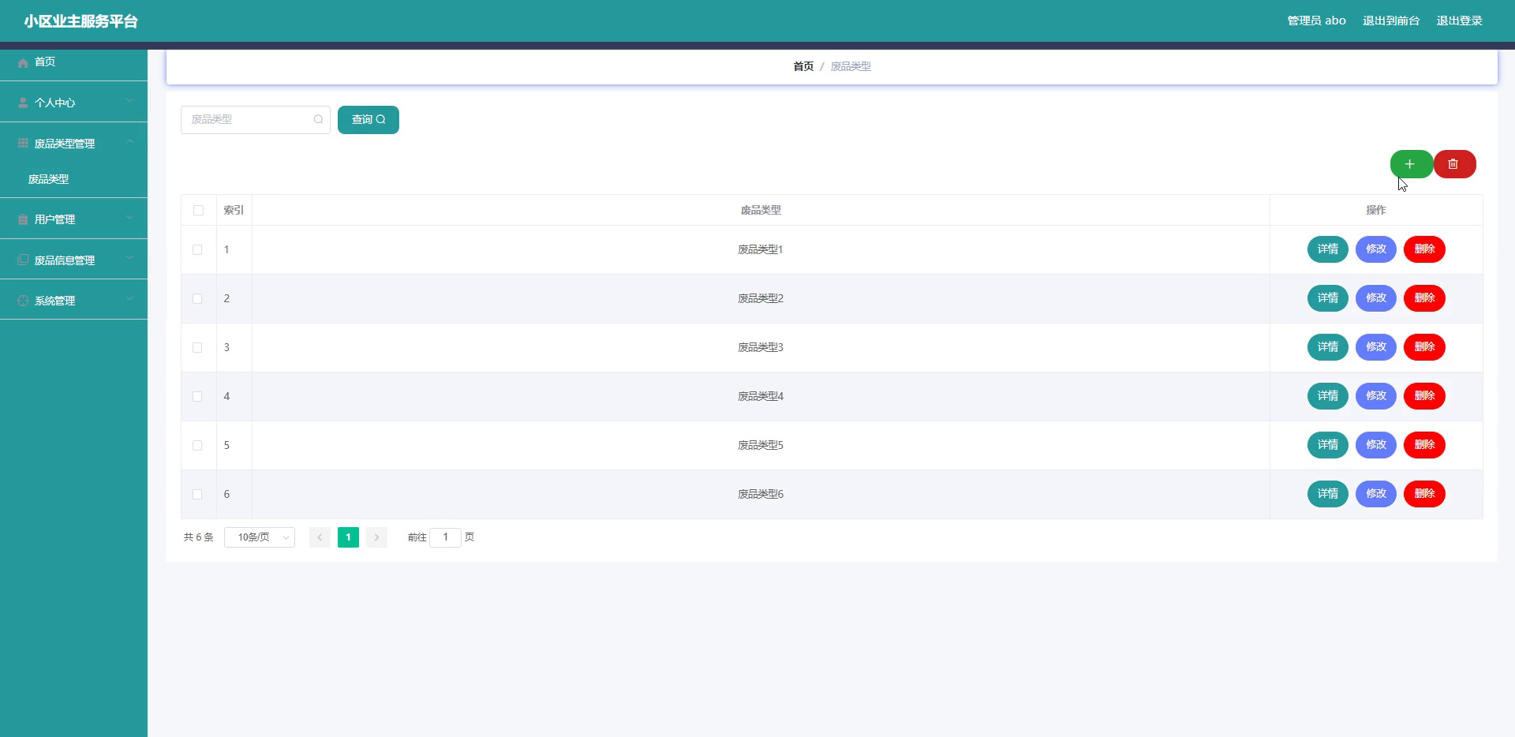This screenshot has width=1515, height=737.
Task: Open the 系统管理 sidebar menu
Action: [73, 300]
